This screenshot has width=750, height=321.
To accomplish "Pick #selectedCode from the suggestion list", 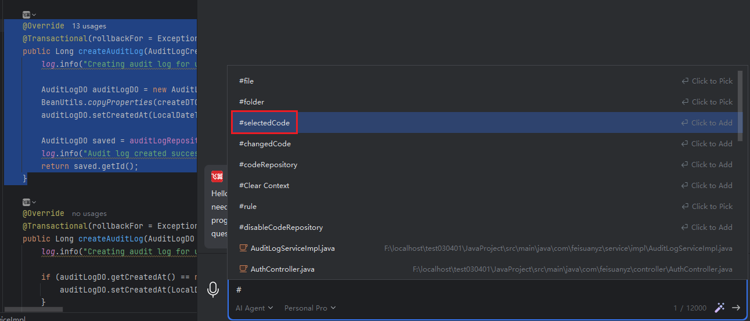I will click(264, 122).
